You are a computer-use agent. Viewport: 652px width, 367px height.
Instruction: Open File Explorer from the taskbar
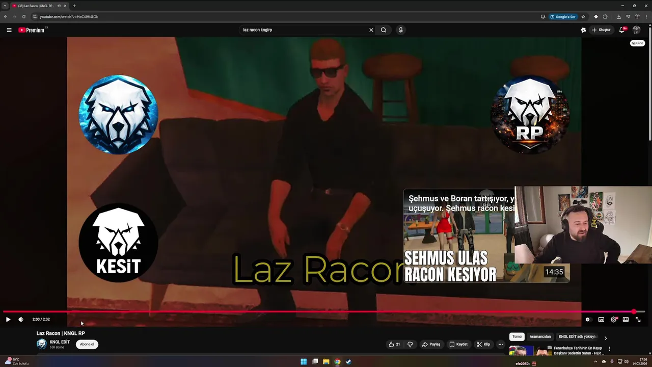point(326,362)
